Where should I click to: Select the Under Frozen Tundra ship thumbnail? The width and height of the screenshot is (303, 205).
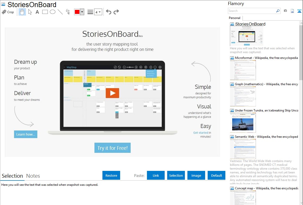(243, 123)
